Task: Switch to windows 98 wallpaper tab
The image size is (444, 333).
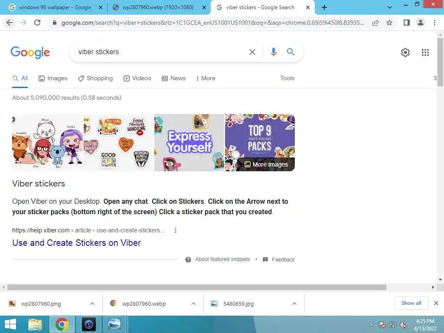Action: (54, 7)
